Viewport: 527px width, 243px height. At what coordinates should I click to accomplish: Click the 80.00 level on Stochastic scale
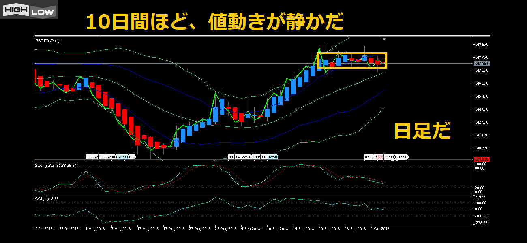[x=479, y=168]
